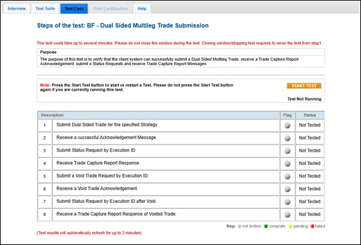Screen dimensions: 361x245
Task: Open the Help tab
Action: click(x=142, y=9)
